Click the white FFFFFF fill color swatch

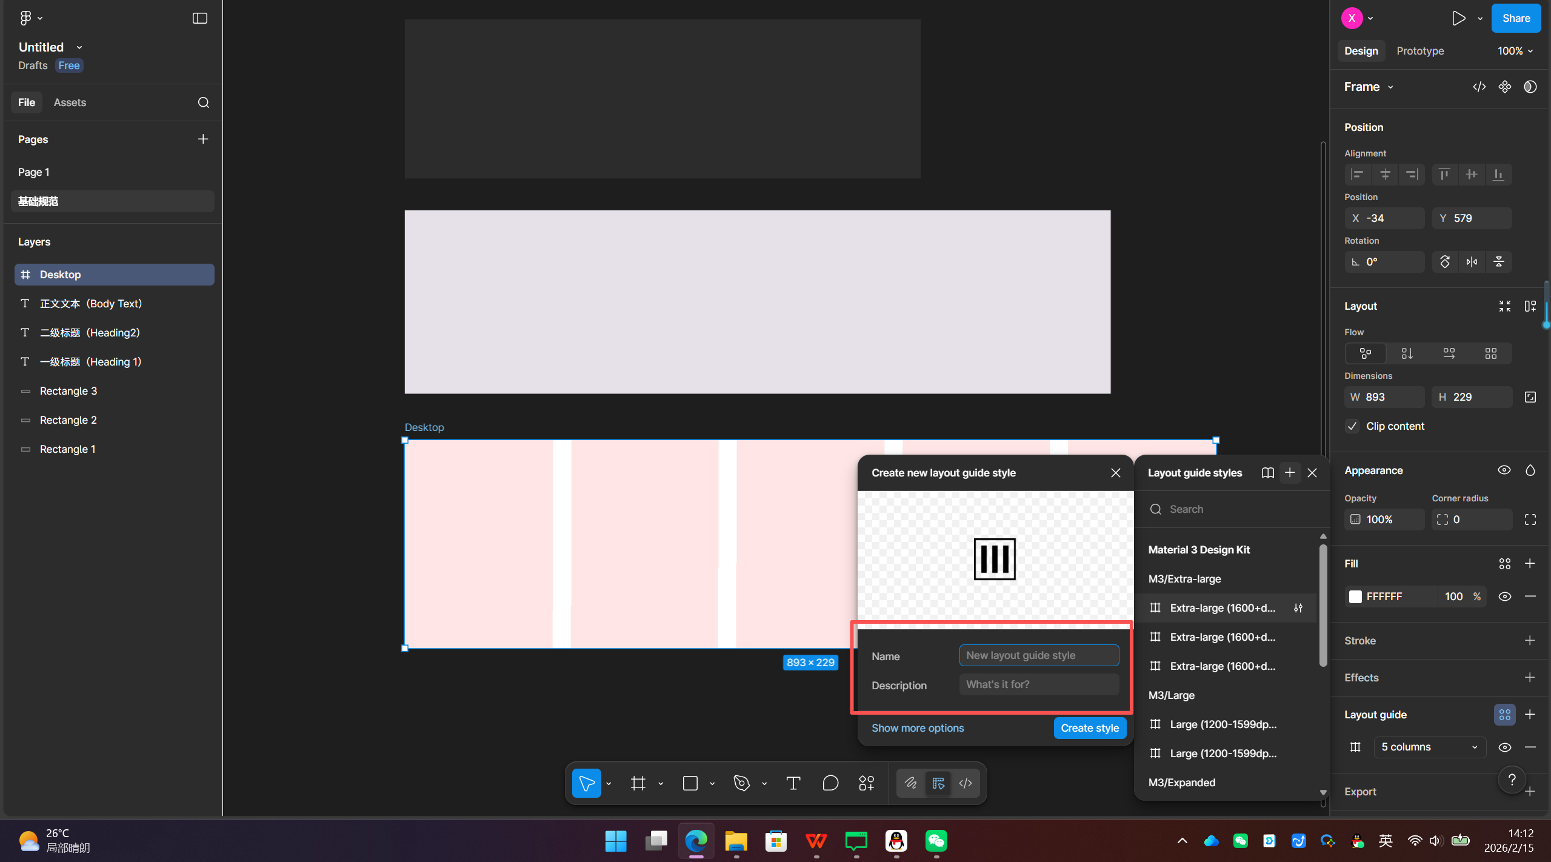[1355, 596]
